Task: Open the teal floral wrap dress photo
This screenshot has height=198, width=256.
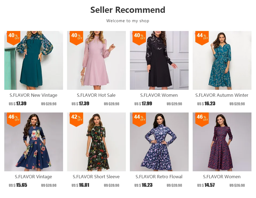Action: click(222, 60)
